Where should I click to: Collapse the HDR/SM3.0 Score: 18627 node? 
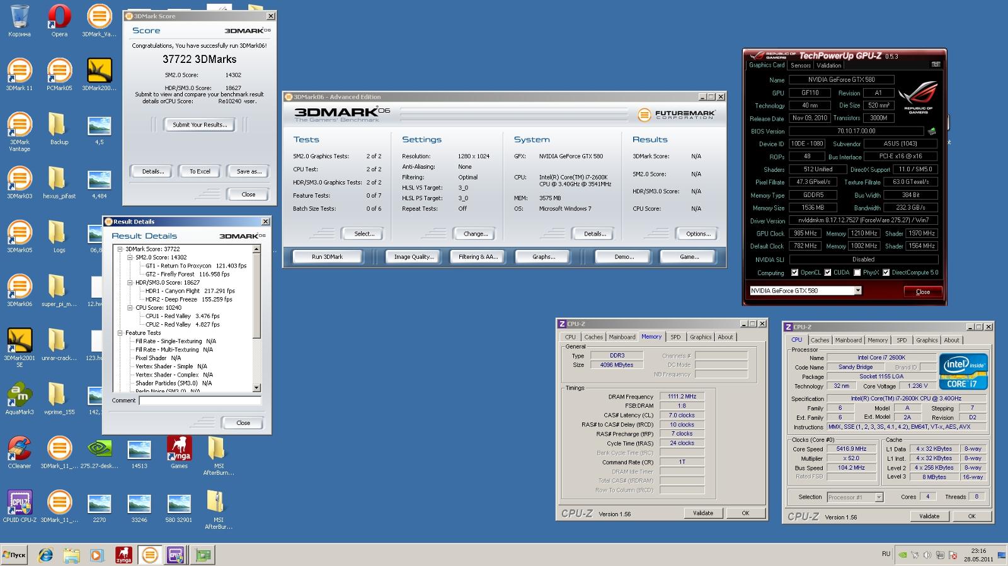click(130, 283)
